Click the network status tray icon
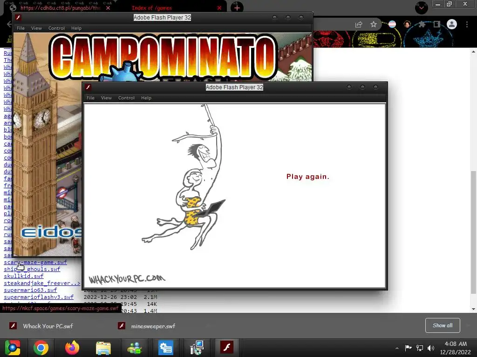Screen dimensions: 477x357 coord(420,348)
